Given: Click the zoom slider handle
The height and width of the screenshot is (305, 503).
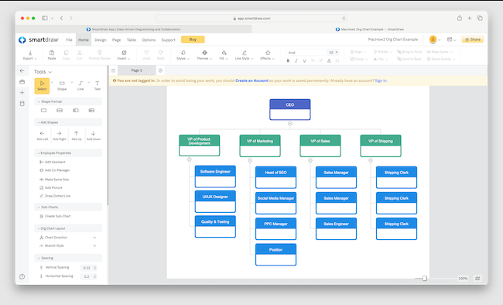Looking at the screenshot, I should pyautogui.click(x=424, y=279).
